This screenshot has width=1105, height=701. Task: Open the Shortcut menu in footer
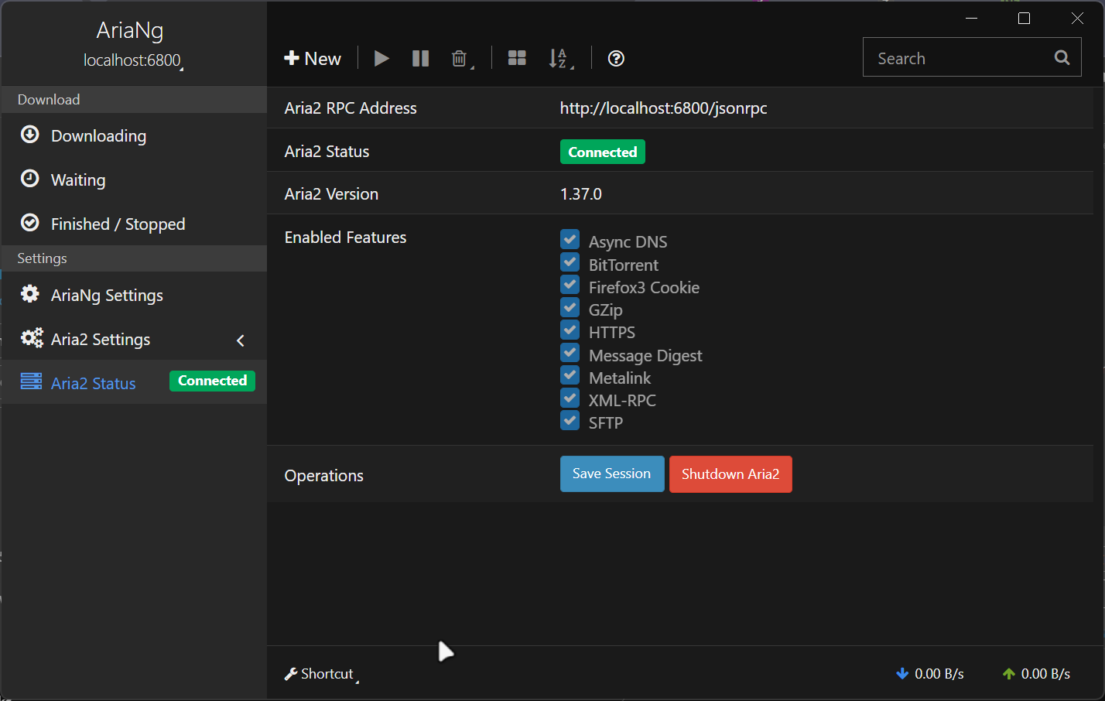point(320,674)
